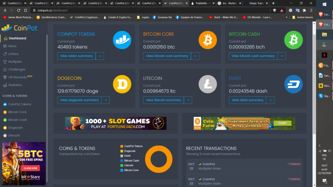The height and width of the screenshot is (187, 333).
Task: Click the yellow Dogecoin coin icon
Action: tap(122, 84)
